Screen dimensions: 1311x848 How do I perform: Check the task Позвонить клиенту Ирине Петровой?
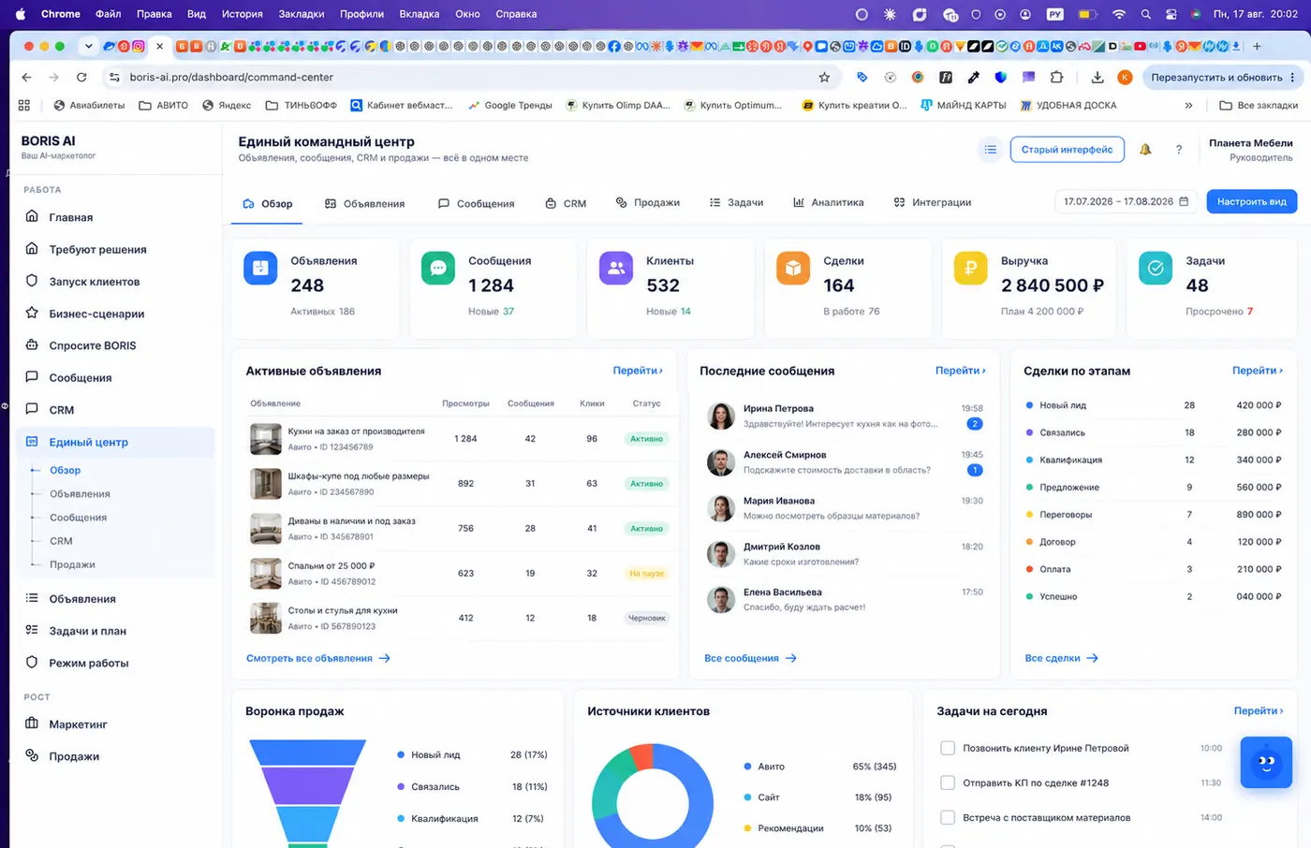tap(948, 748)
